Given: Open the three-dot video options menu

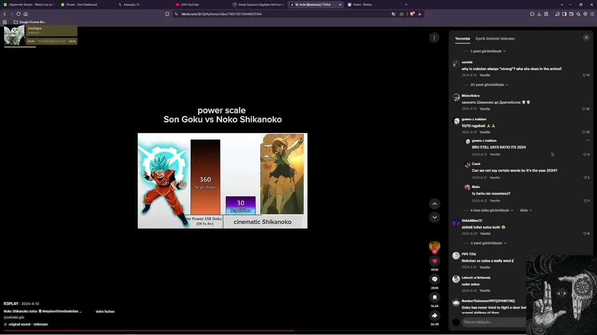Looking at the screenshot, I should point(434,38).
